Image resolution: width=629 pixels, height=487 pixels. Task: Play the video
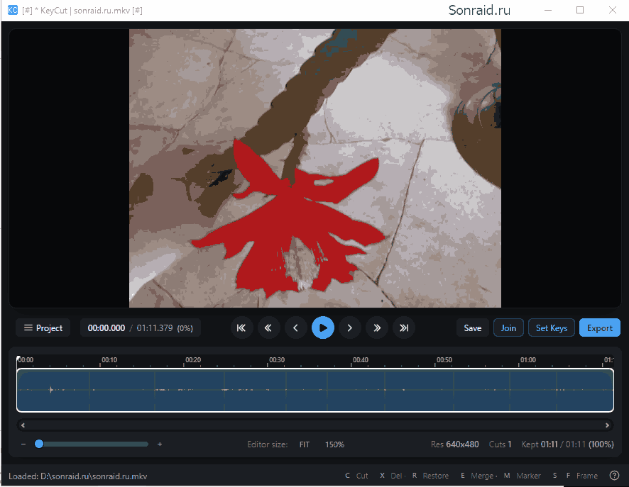(x=323, y=328)
